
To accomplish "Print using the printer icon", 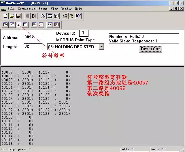I will 65,16.
